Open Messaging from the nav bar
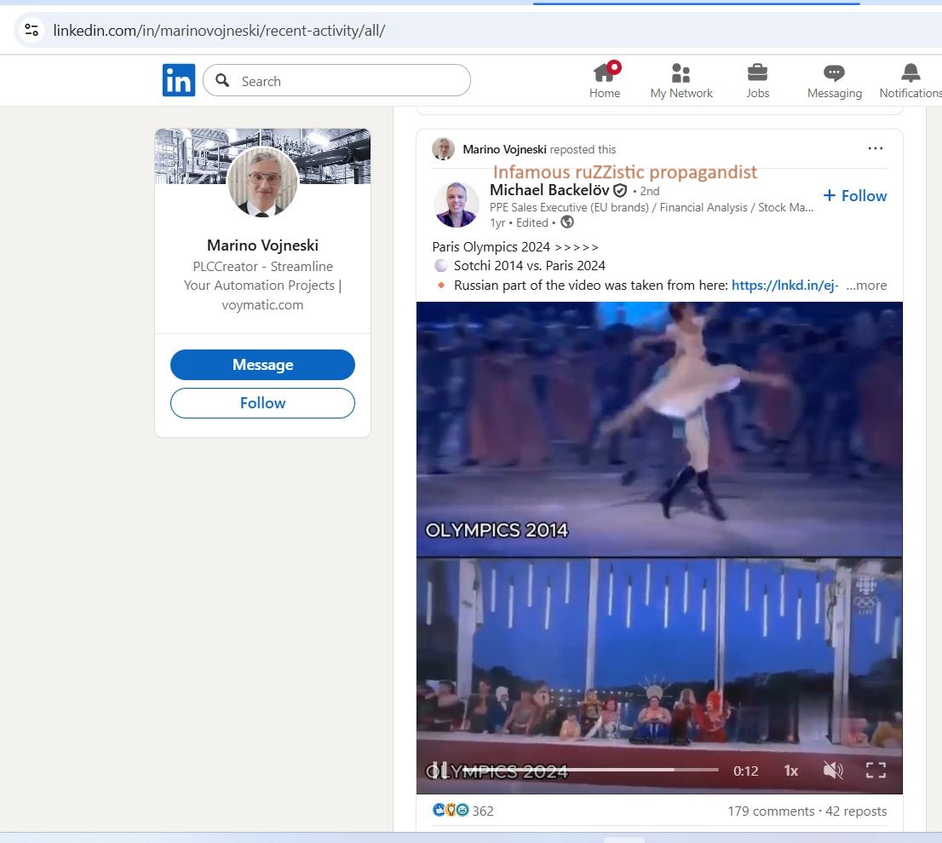This screenshot has height=843, width=942. pos(835,81)
